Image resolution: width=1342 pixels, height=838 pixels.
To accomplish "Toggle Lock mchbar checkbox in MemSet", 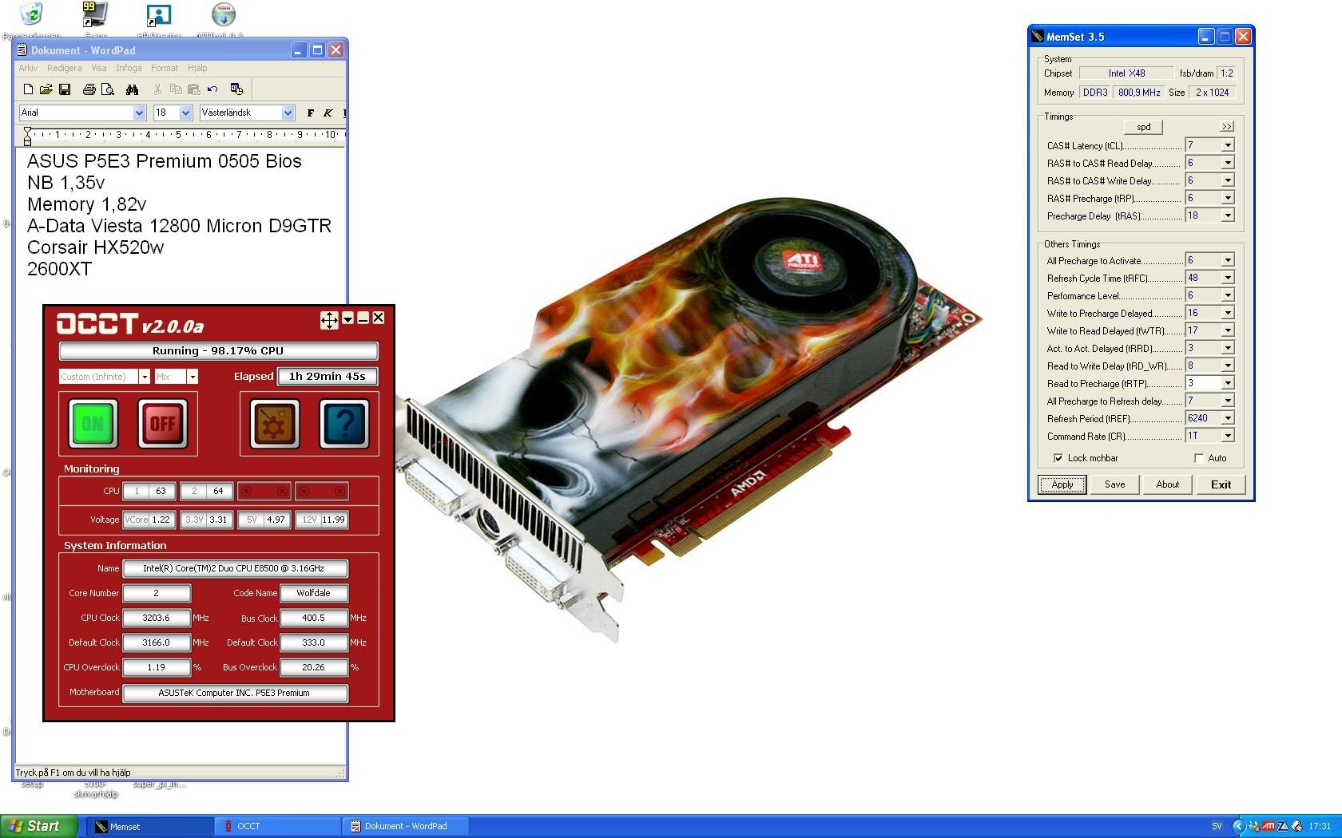I will click(x=1058, y=458).
